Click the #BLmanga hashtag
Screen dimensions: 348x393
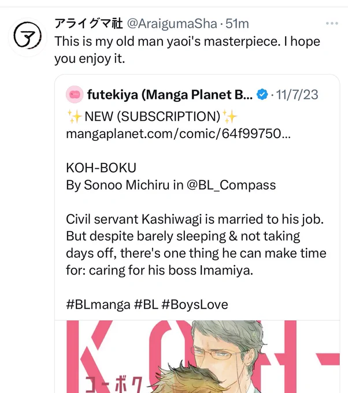pos(98,305)
